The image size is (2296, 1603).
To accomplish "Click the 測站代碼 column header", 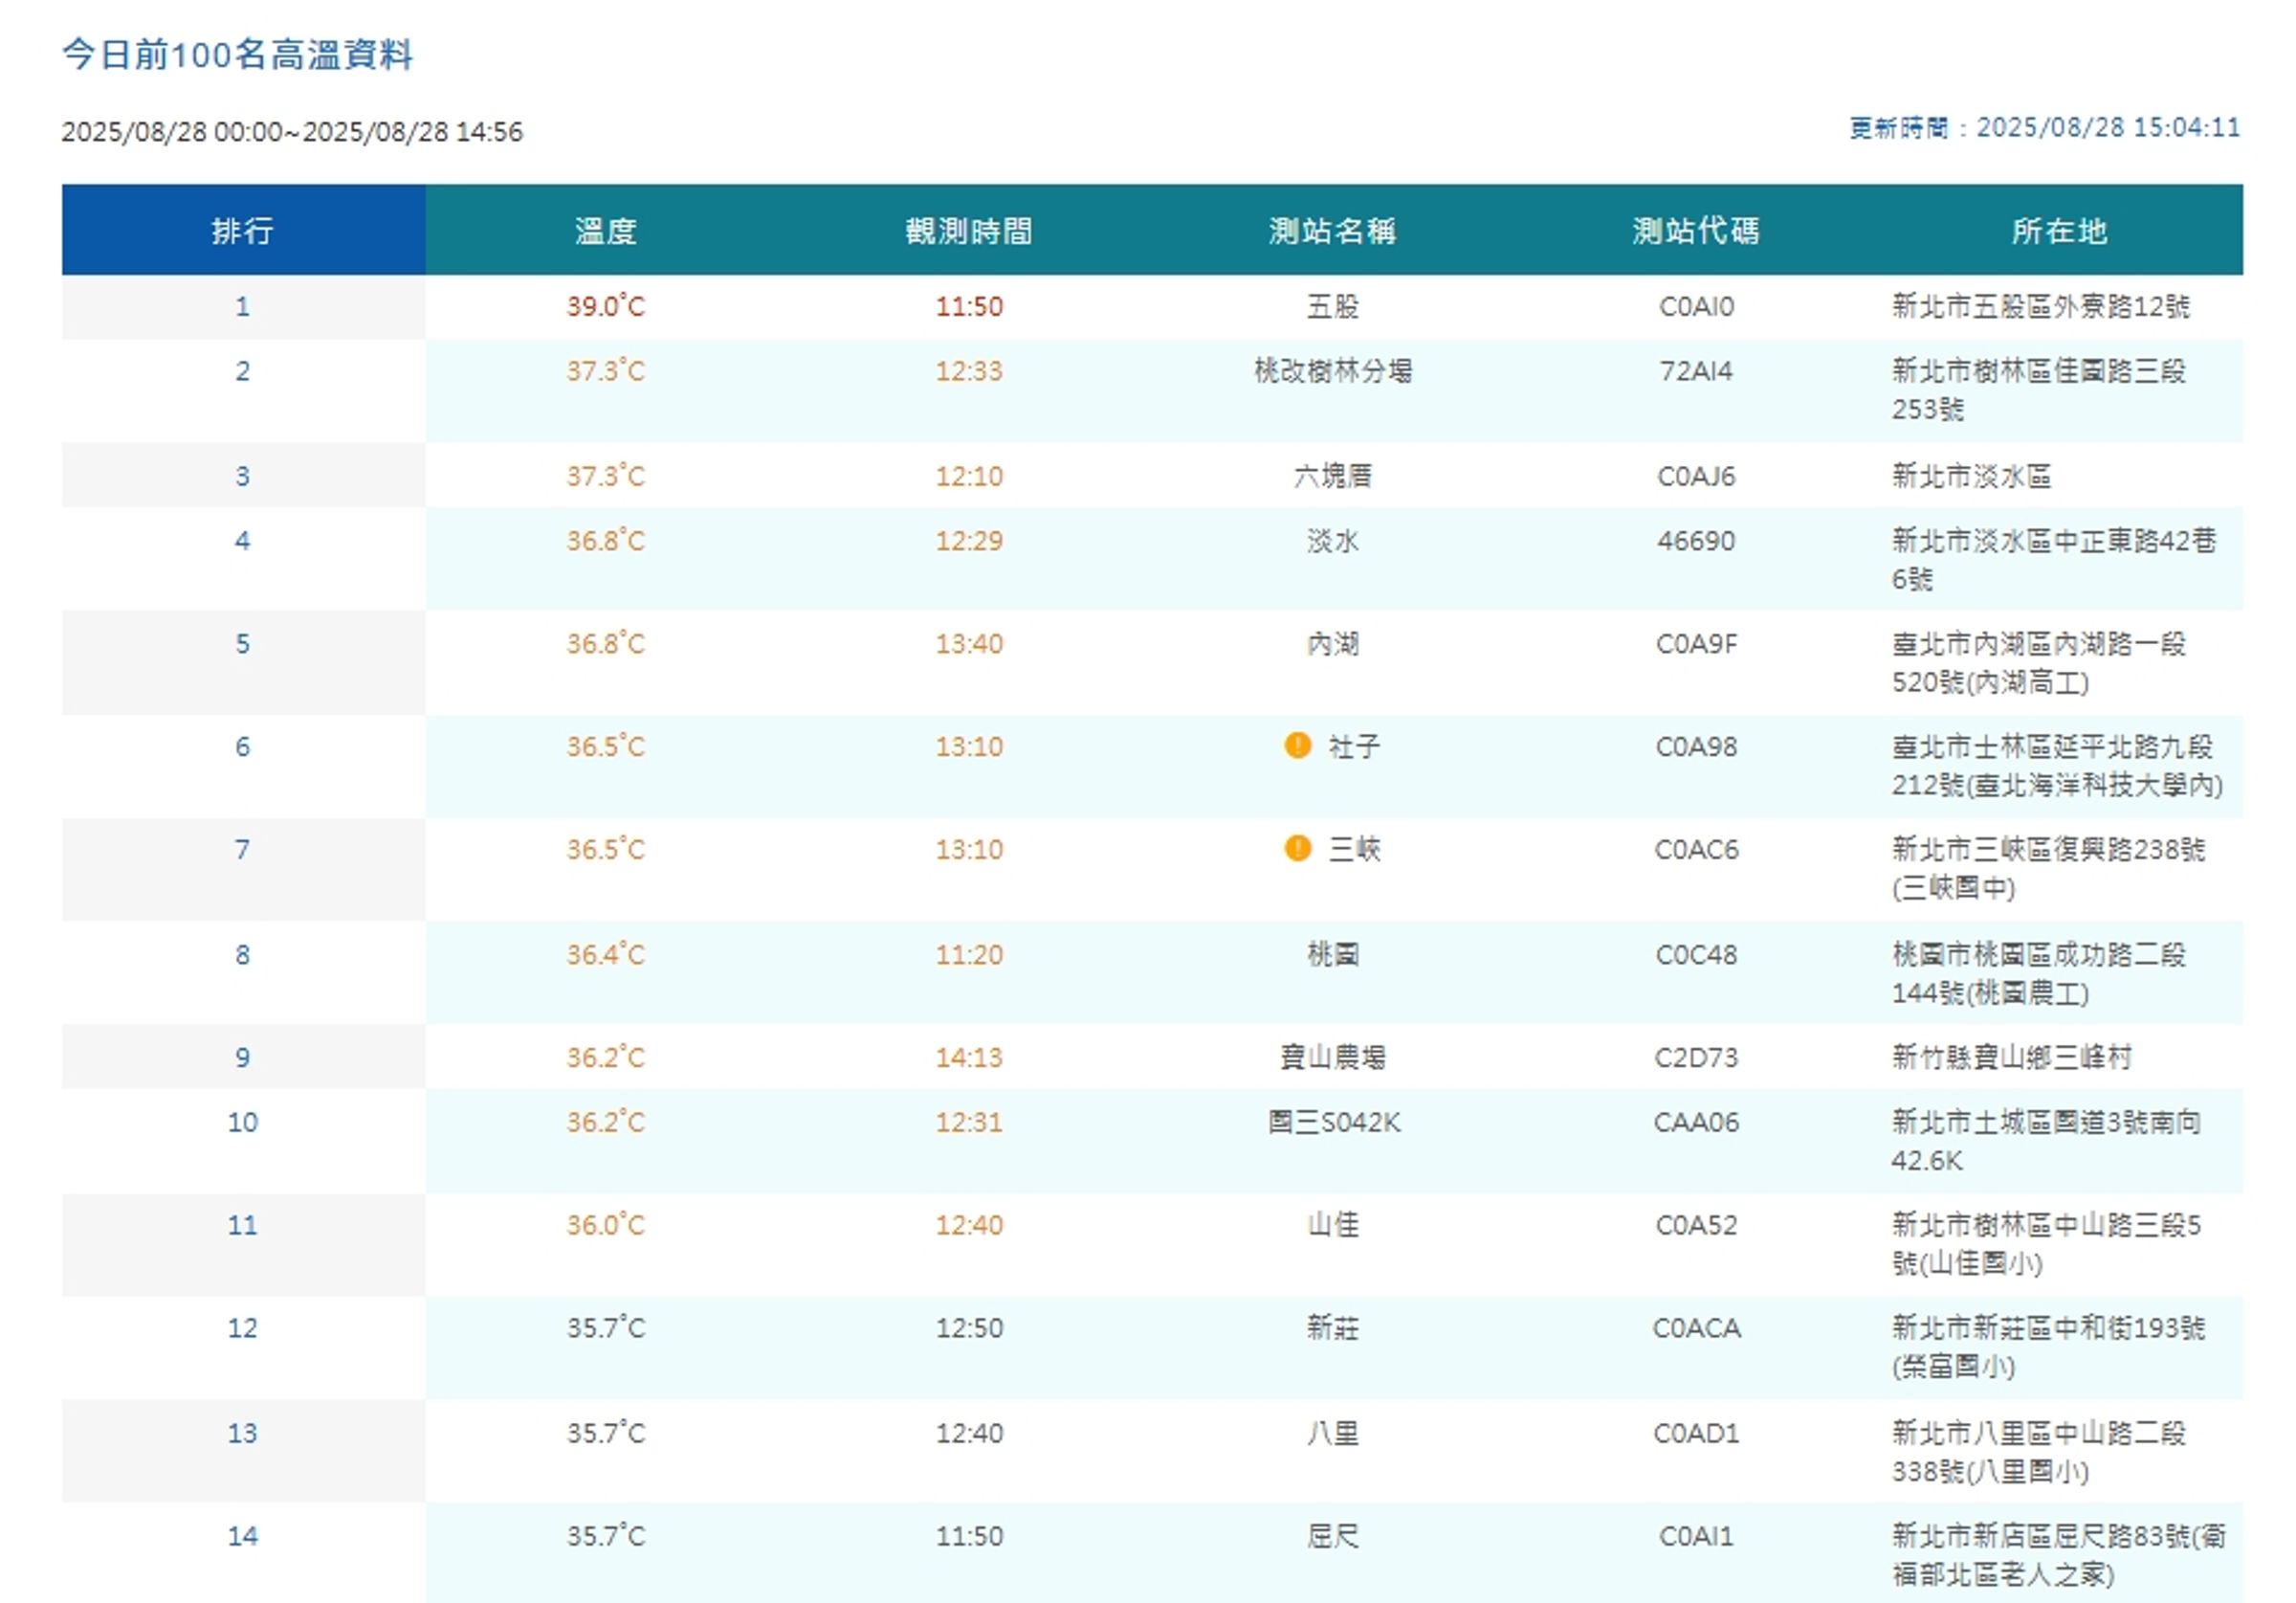I will 1696,230.
